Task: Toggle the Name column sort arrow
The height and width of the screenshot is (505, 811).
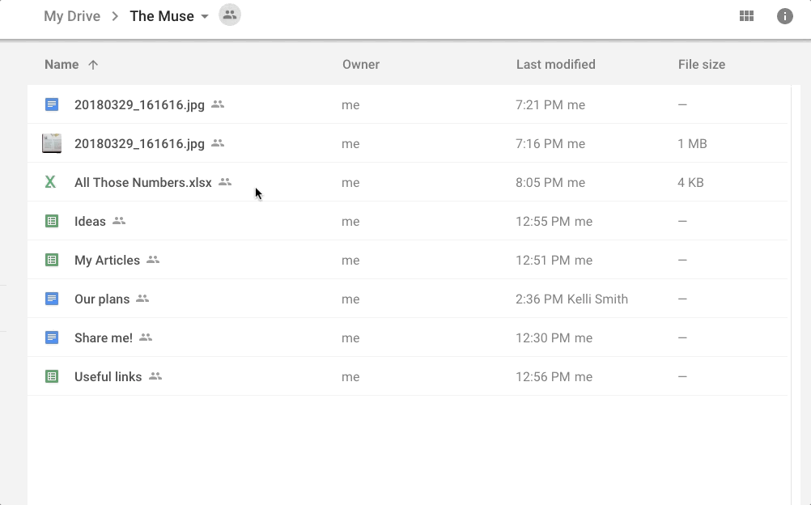Action: coord(94,64)
